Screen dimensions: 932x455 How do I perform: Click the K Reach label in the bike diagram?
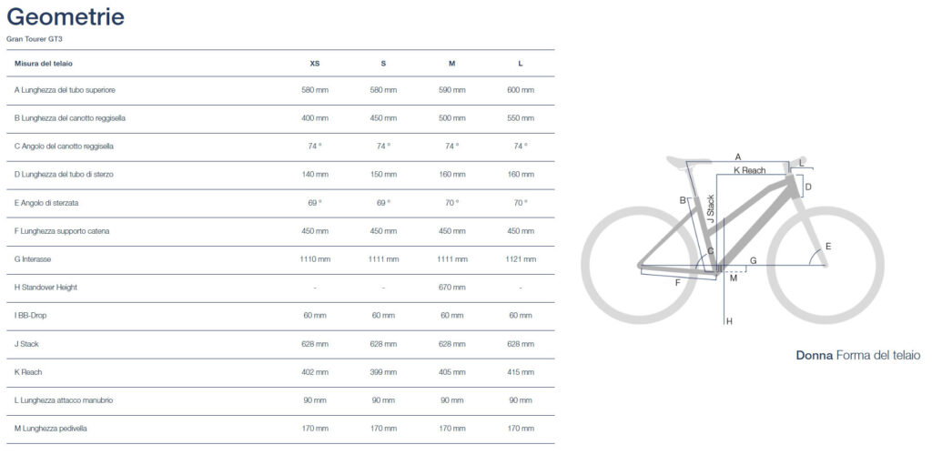[x=749, y=170]
